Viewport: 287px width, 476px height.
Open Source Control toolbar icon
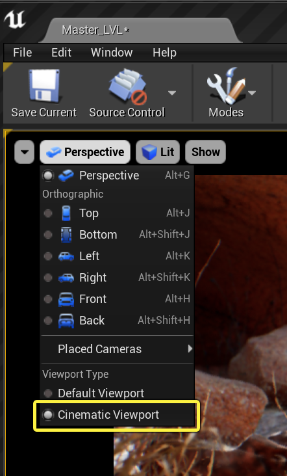point(127,86)
